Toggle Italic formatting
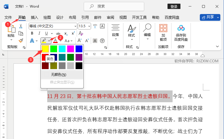 39,33
